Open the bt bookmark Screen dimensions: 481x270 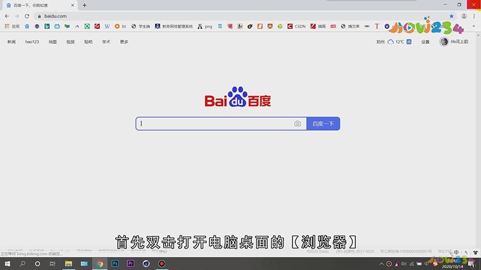point(120,26)
